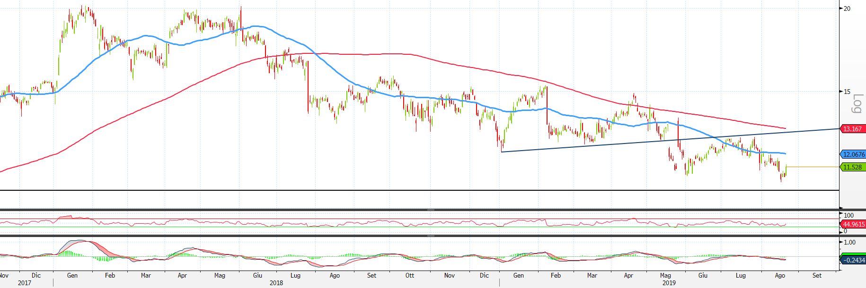Click the red 13.167 price tag

click(x=852, y=129)
